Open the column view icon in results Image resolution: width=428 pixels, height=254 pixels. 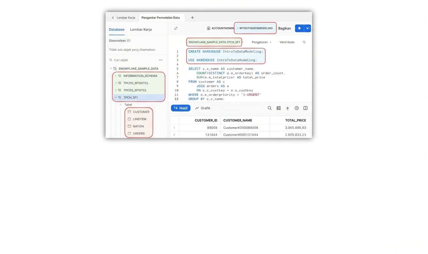[x=279, y=108]
